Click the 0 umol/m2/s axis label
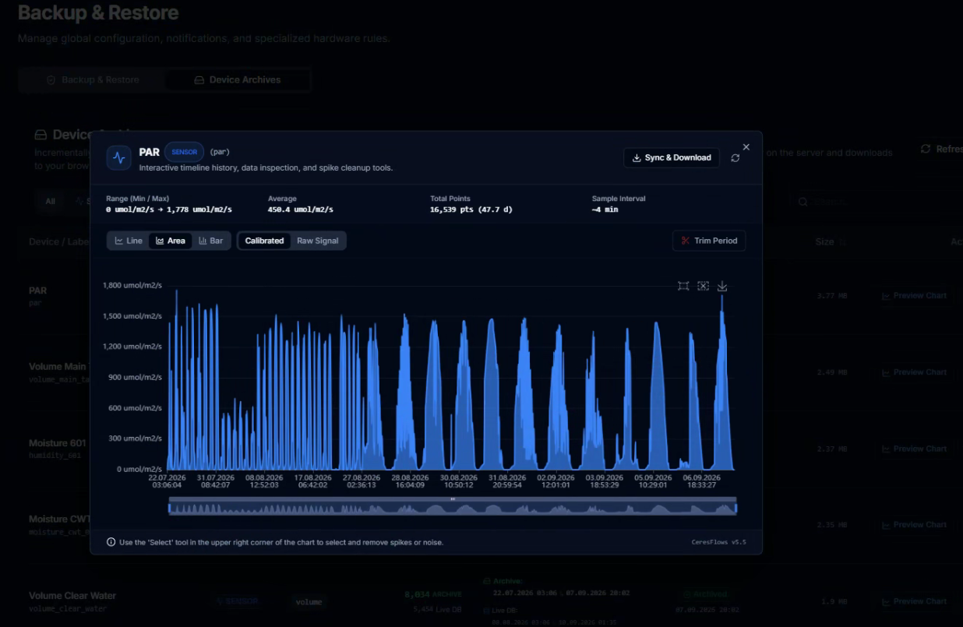This screenshot has height=627, width=963. pos(138,469)
